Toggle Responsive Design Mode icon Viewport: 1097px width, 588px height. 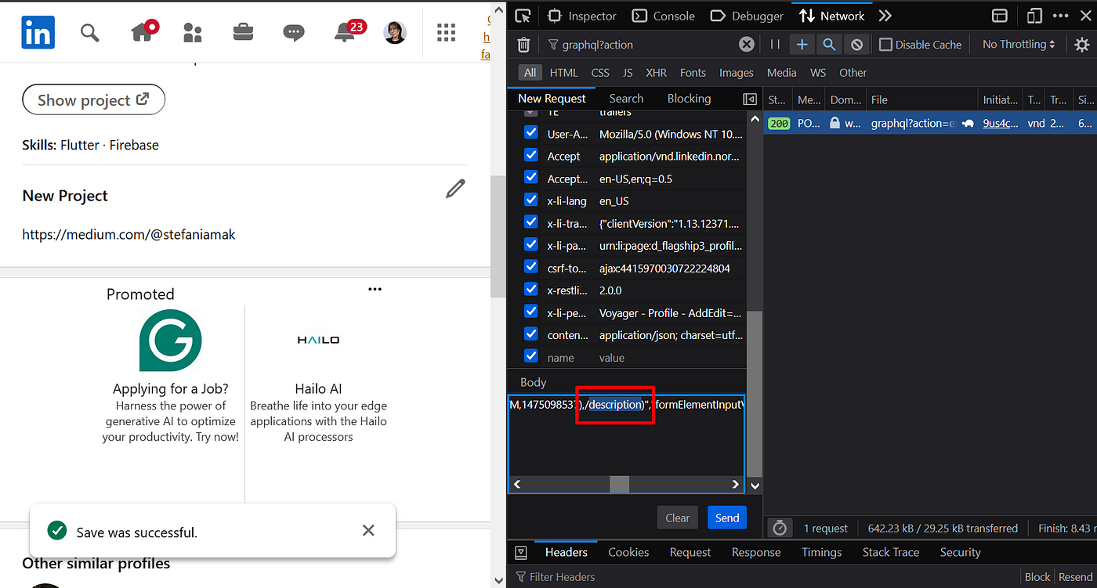point(1035,16)
